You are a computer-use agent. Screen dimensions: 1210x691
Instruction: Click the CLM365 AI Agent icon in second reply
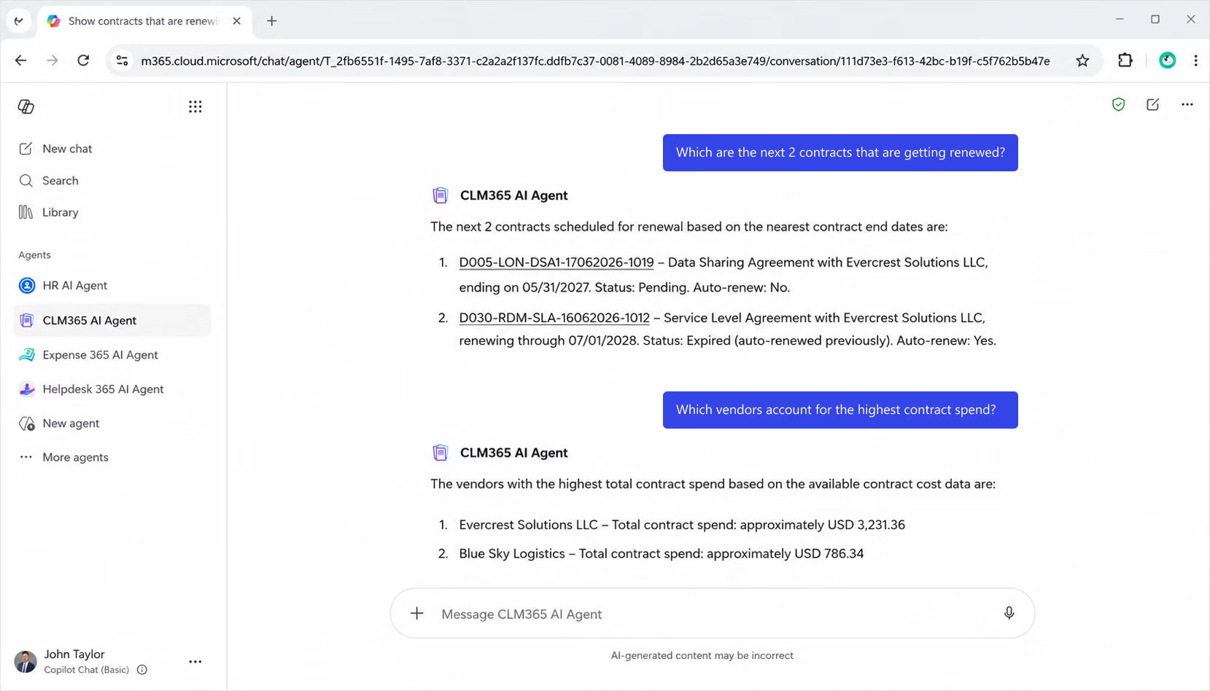coord(441,453)
